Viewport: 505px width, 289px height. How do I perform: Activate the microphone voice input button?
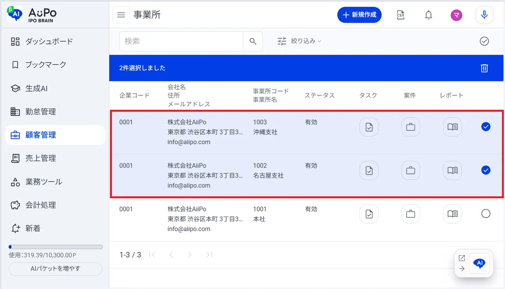484,15
